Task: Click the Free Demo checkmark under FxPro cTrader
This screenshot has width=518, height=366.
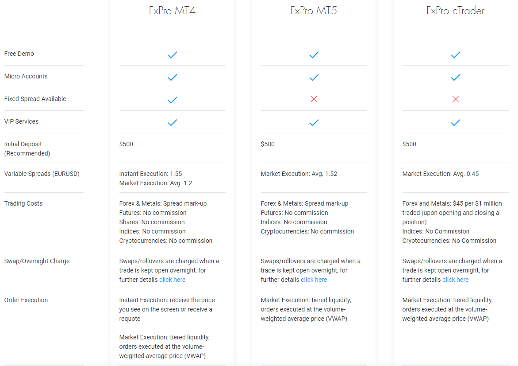Action: [456, 55]
